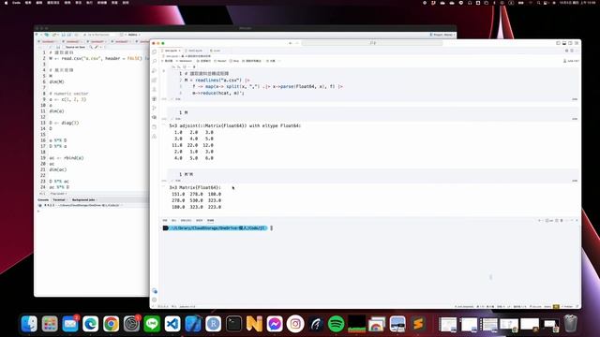Open Google Chrome from the Dock
The height and width of the screenshot is (337, 600).
pyautogui.click(x=111, y=324)
